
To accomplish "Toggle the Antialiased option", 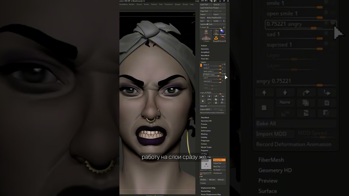I will point(219,173).
